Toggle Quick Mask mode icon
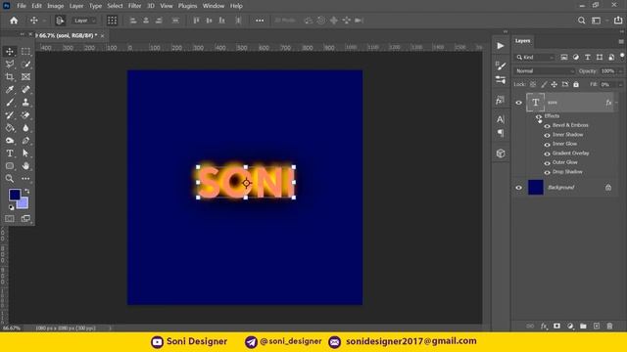627x352 pixels. (x=10, y=219)
